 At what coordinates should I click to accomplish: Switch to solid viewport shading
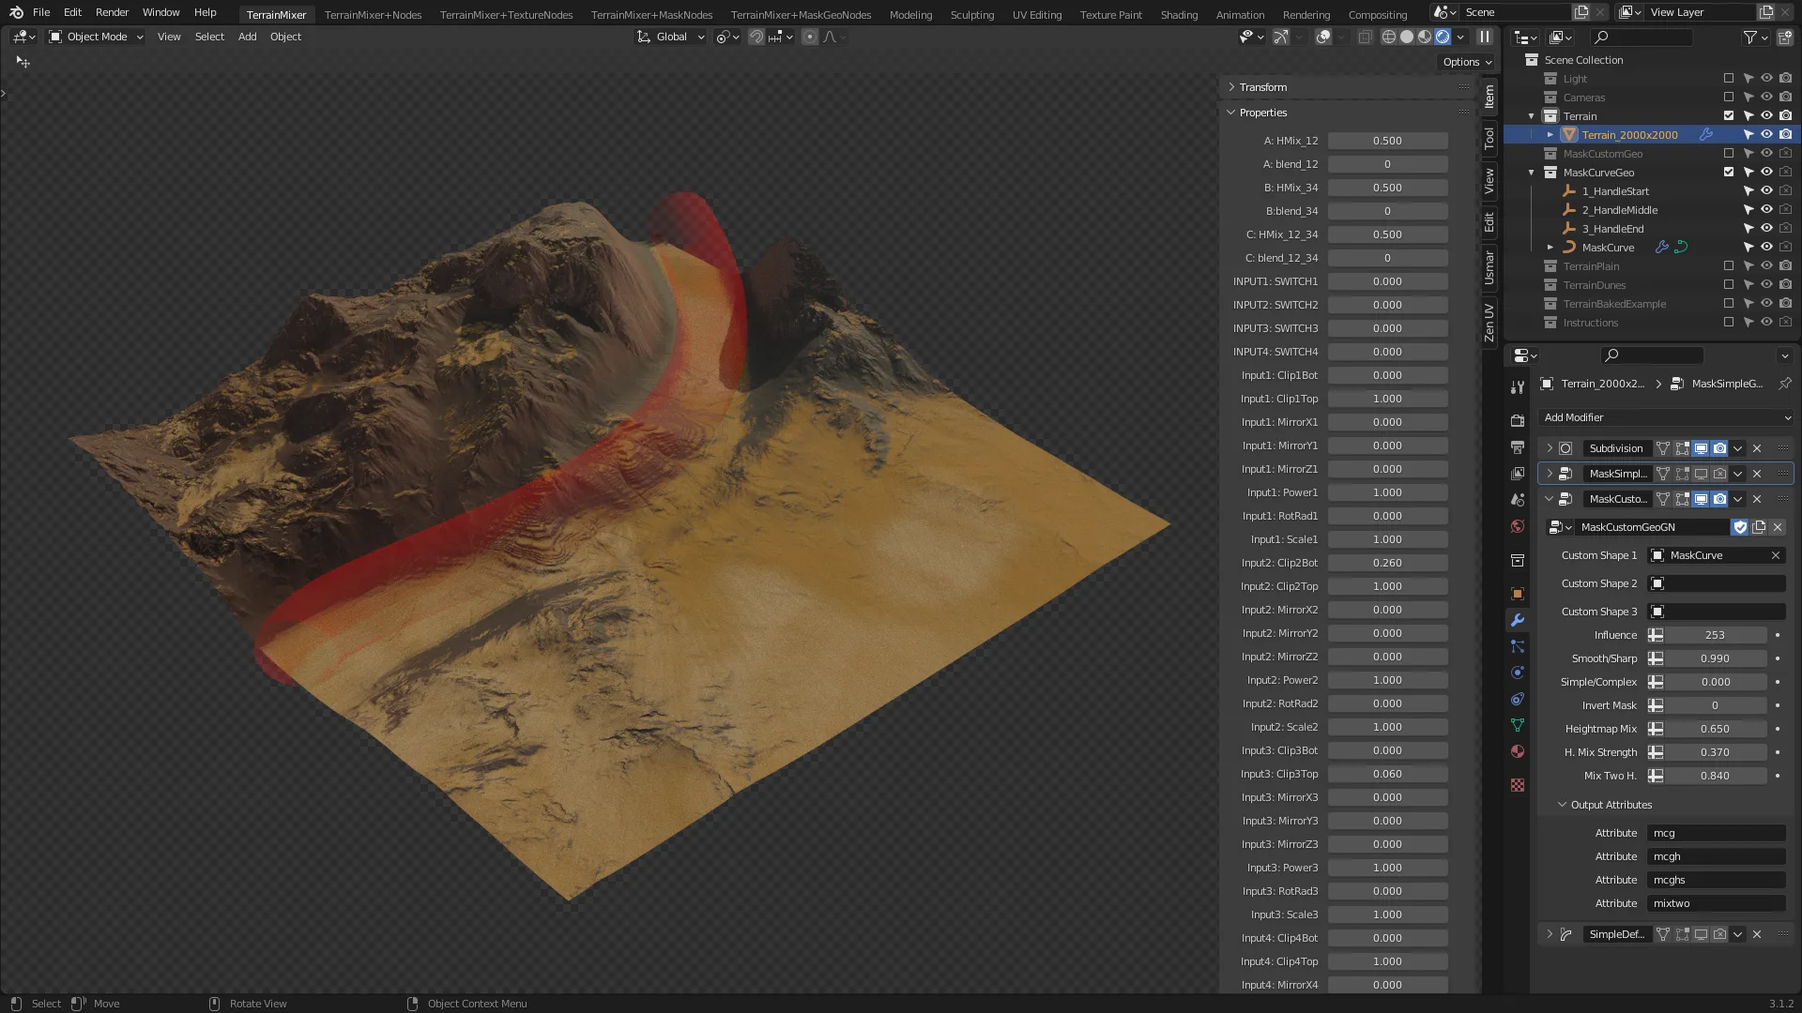coord(1406,37)
